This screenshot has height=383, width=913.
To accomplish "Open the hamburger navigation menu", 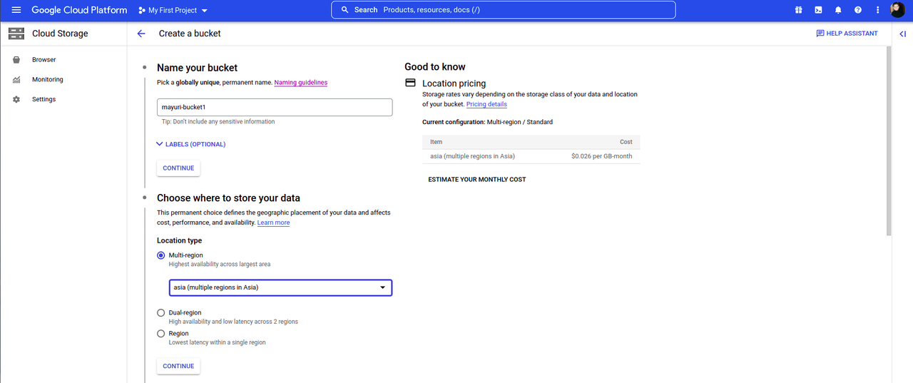I will pyautogui.click(x=16, y=10).
